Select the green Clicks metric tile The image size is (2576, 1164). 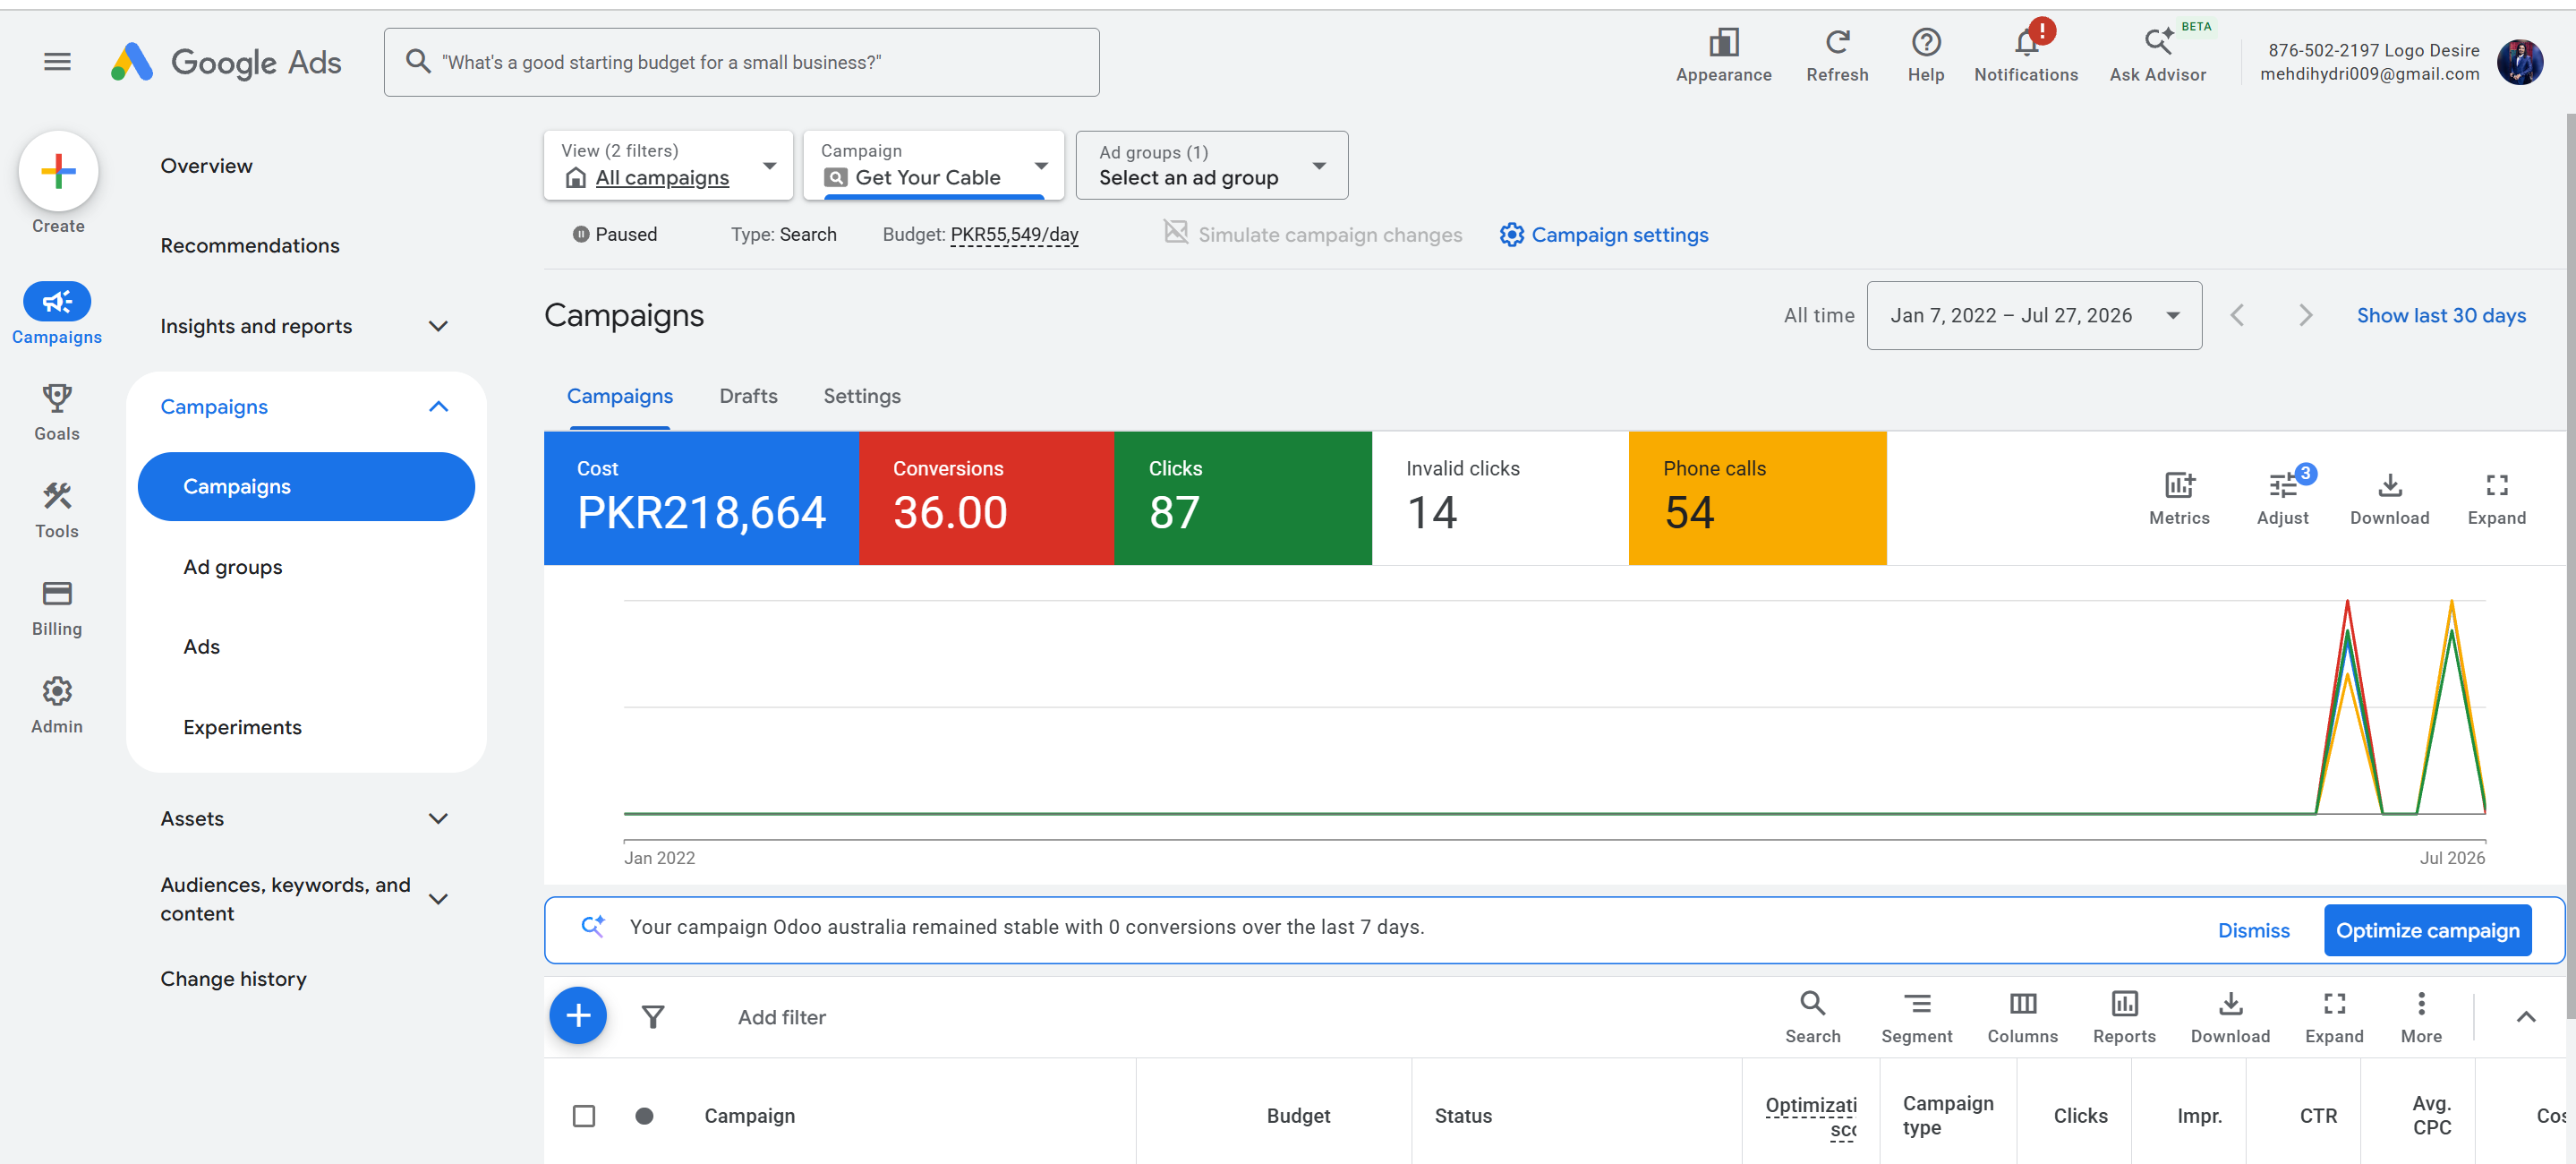coord(1242,498)
